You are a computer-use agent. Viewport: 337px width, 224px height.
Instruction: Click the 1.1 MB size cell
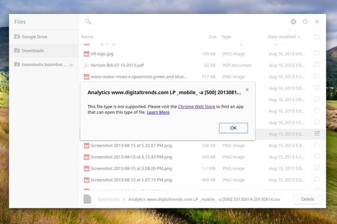(209, 169)
